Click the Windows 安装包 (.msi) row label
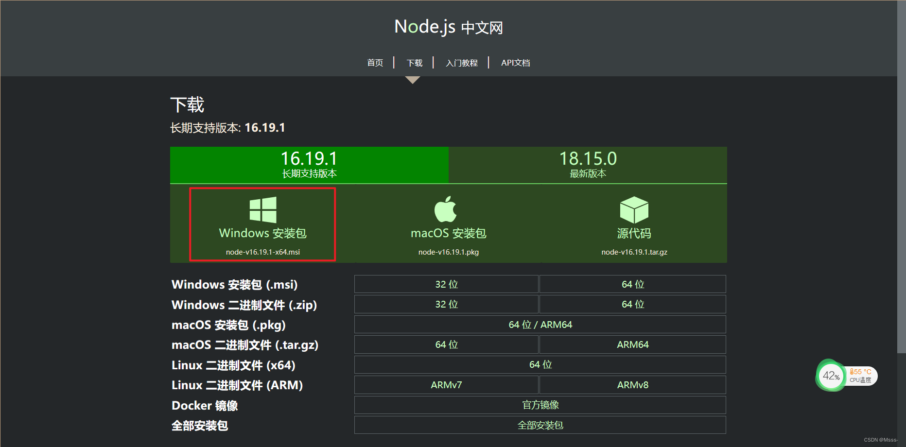 235,285
